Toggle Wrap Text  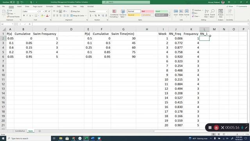75,11
